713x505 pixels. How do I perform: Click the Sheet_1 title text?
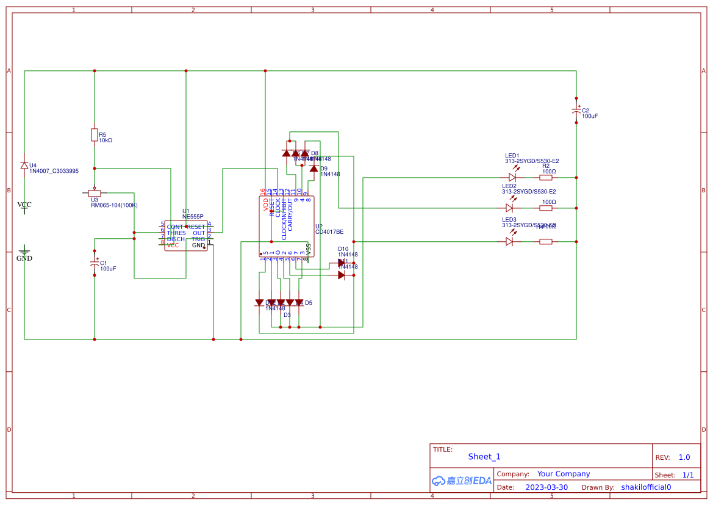tap(484, 456)
